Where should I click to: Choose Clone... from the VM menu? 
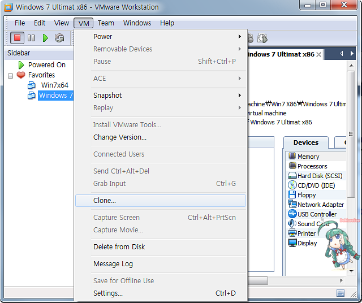(x=161, y=201)
